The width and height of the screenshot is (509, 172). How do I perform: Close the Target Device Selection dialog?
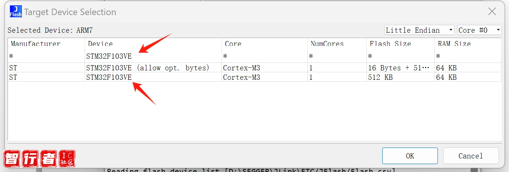click(492, 12)
